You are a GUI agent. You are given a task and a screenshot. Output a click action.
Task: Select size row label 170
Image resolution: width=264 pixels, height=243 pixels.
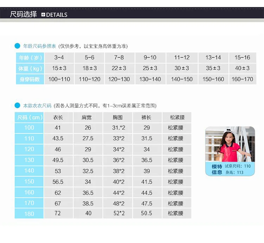29,203
